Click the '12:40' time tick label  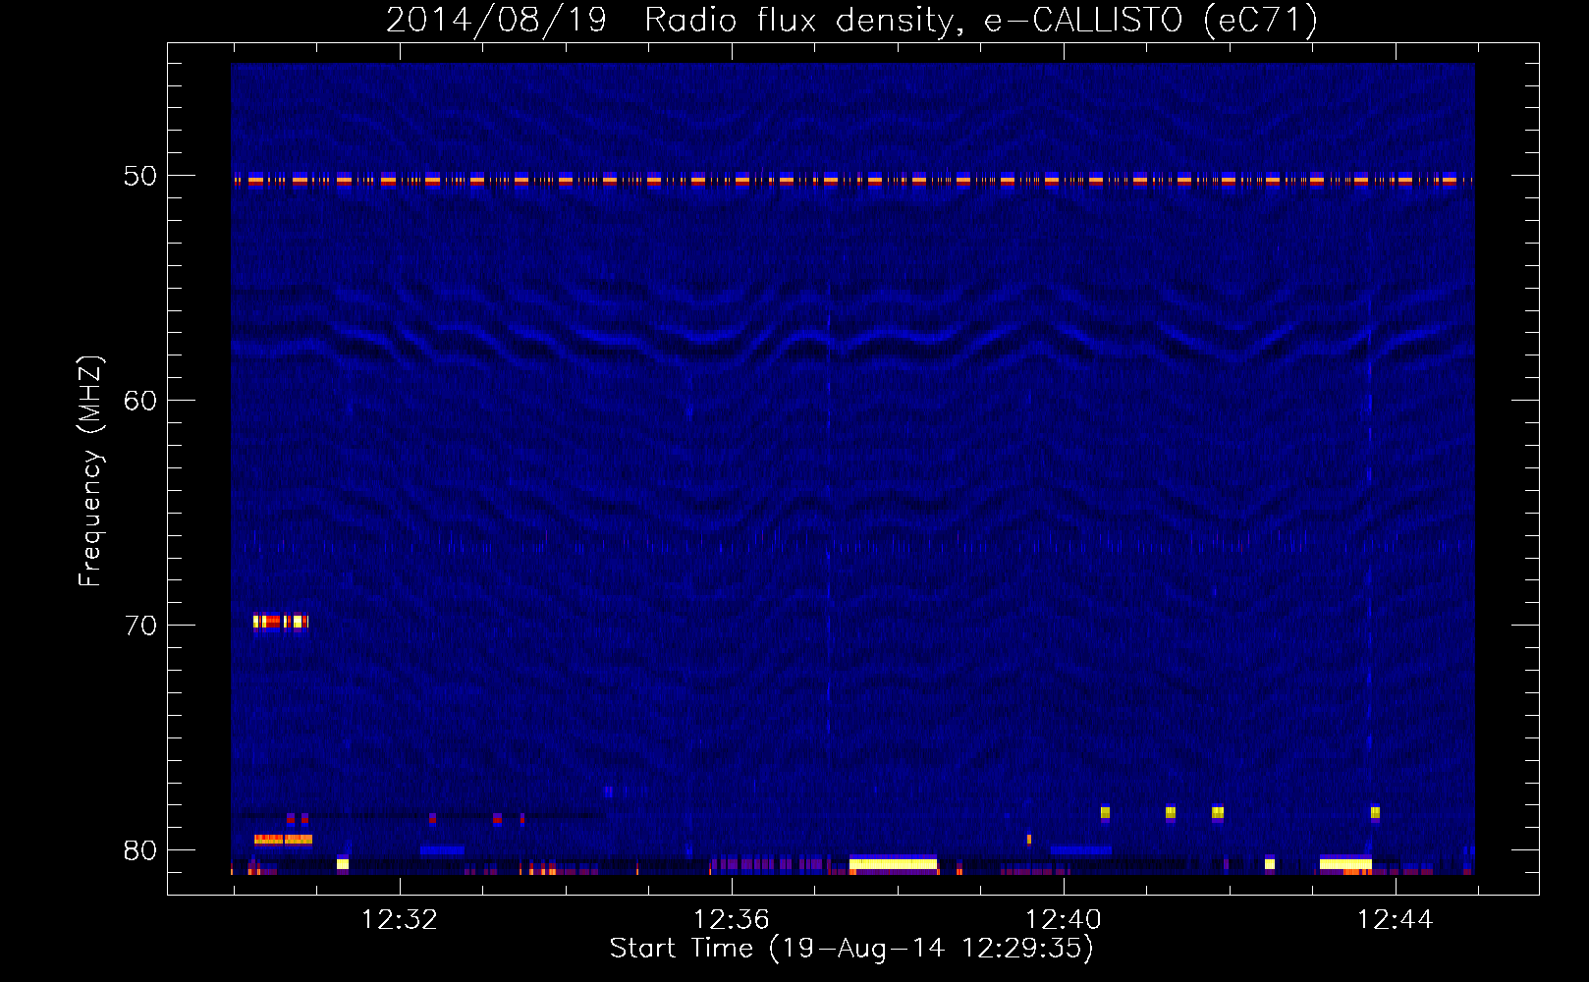[x=1064, y=920]
